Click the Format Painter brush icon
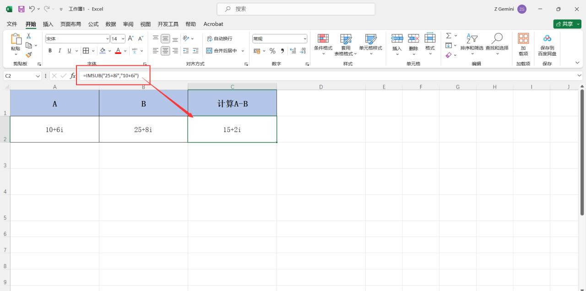Image resolution: width=586 pixels, height=291 pixels. pyautogui.click(x=29, y=54)
